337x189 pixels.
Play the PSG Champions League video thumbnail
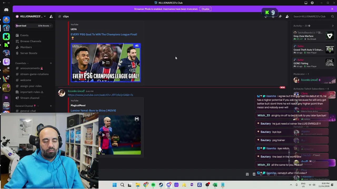(106, 63)
